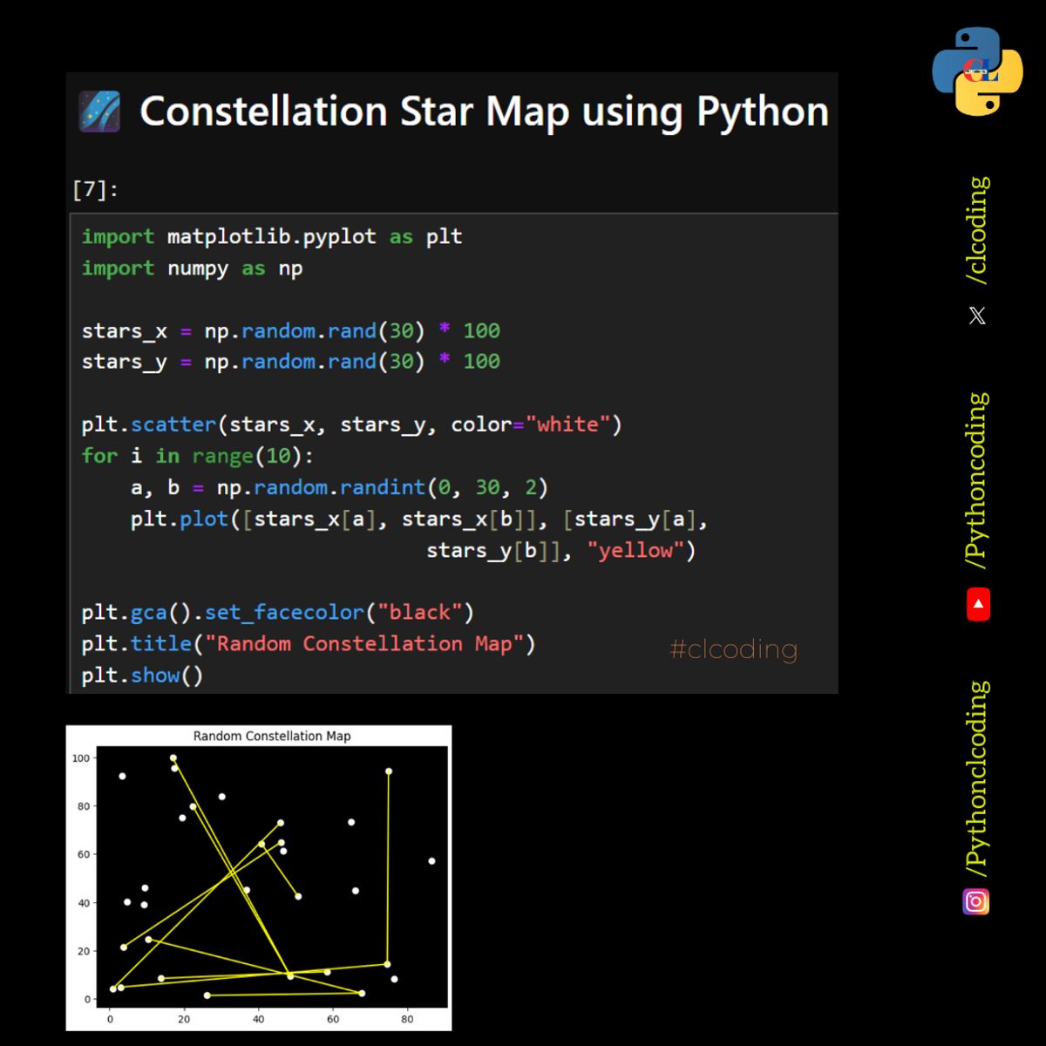Click the 'Random Constellation Map' plot title
Image resolution: width=1046 pixels, height=1046 pixels.
point(272,736)
